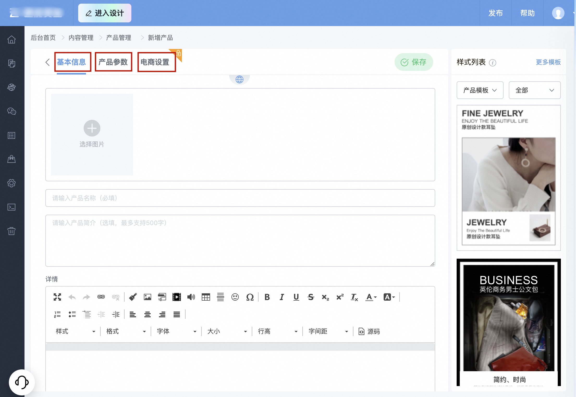Insert audio using the speaker icon

(x=191, y=297)
